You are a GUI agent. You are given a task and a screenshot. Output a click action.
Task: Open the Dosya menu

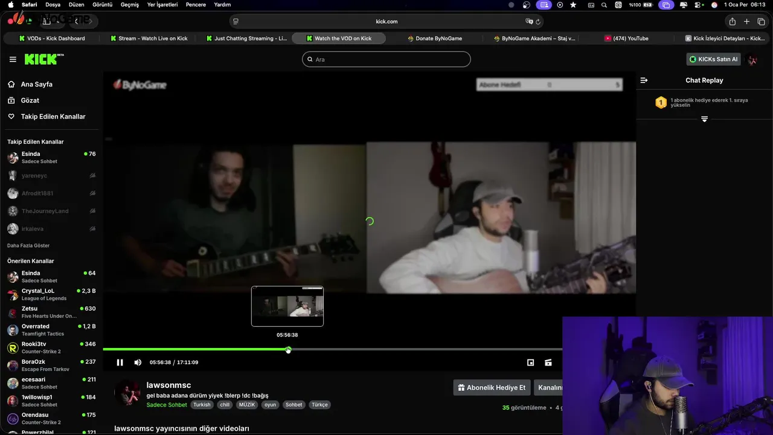point(53,4)
